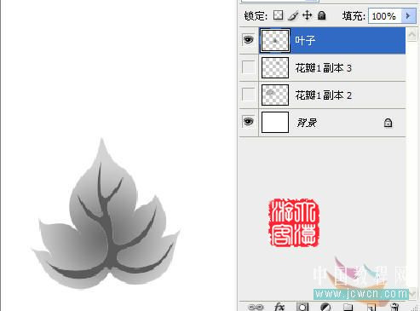This screenshot has height=311, width=420.
Task: Click the lock image pixels brush icon
Action: click(x=293, y=15)
